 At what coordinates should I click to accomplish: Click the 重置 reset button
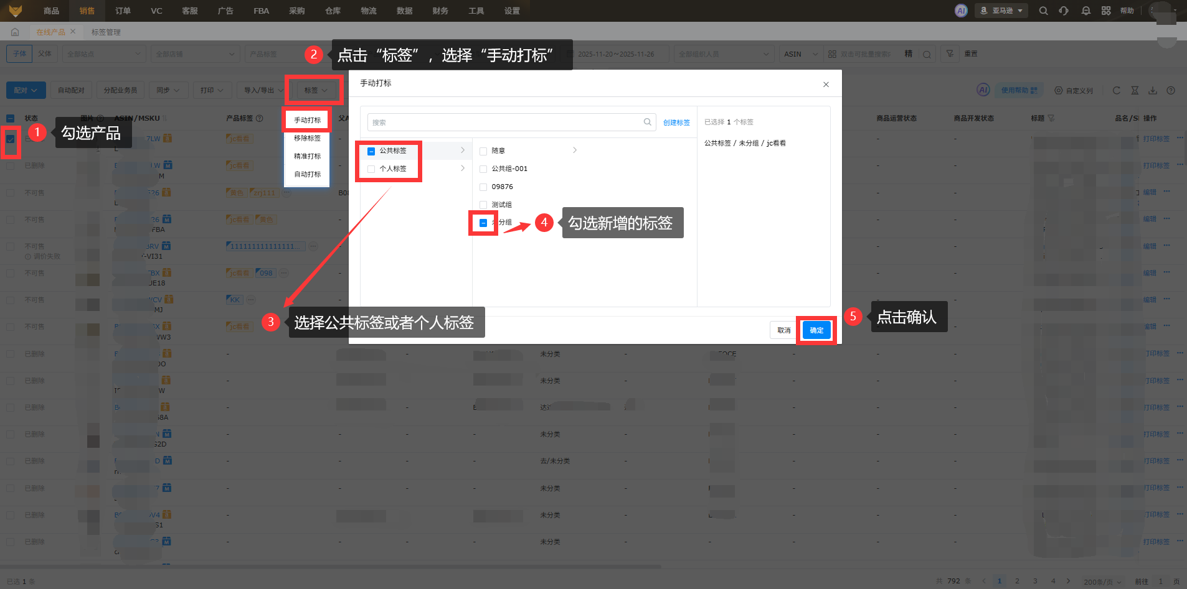971,54
